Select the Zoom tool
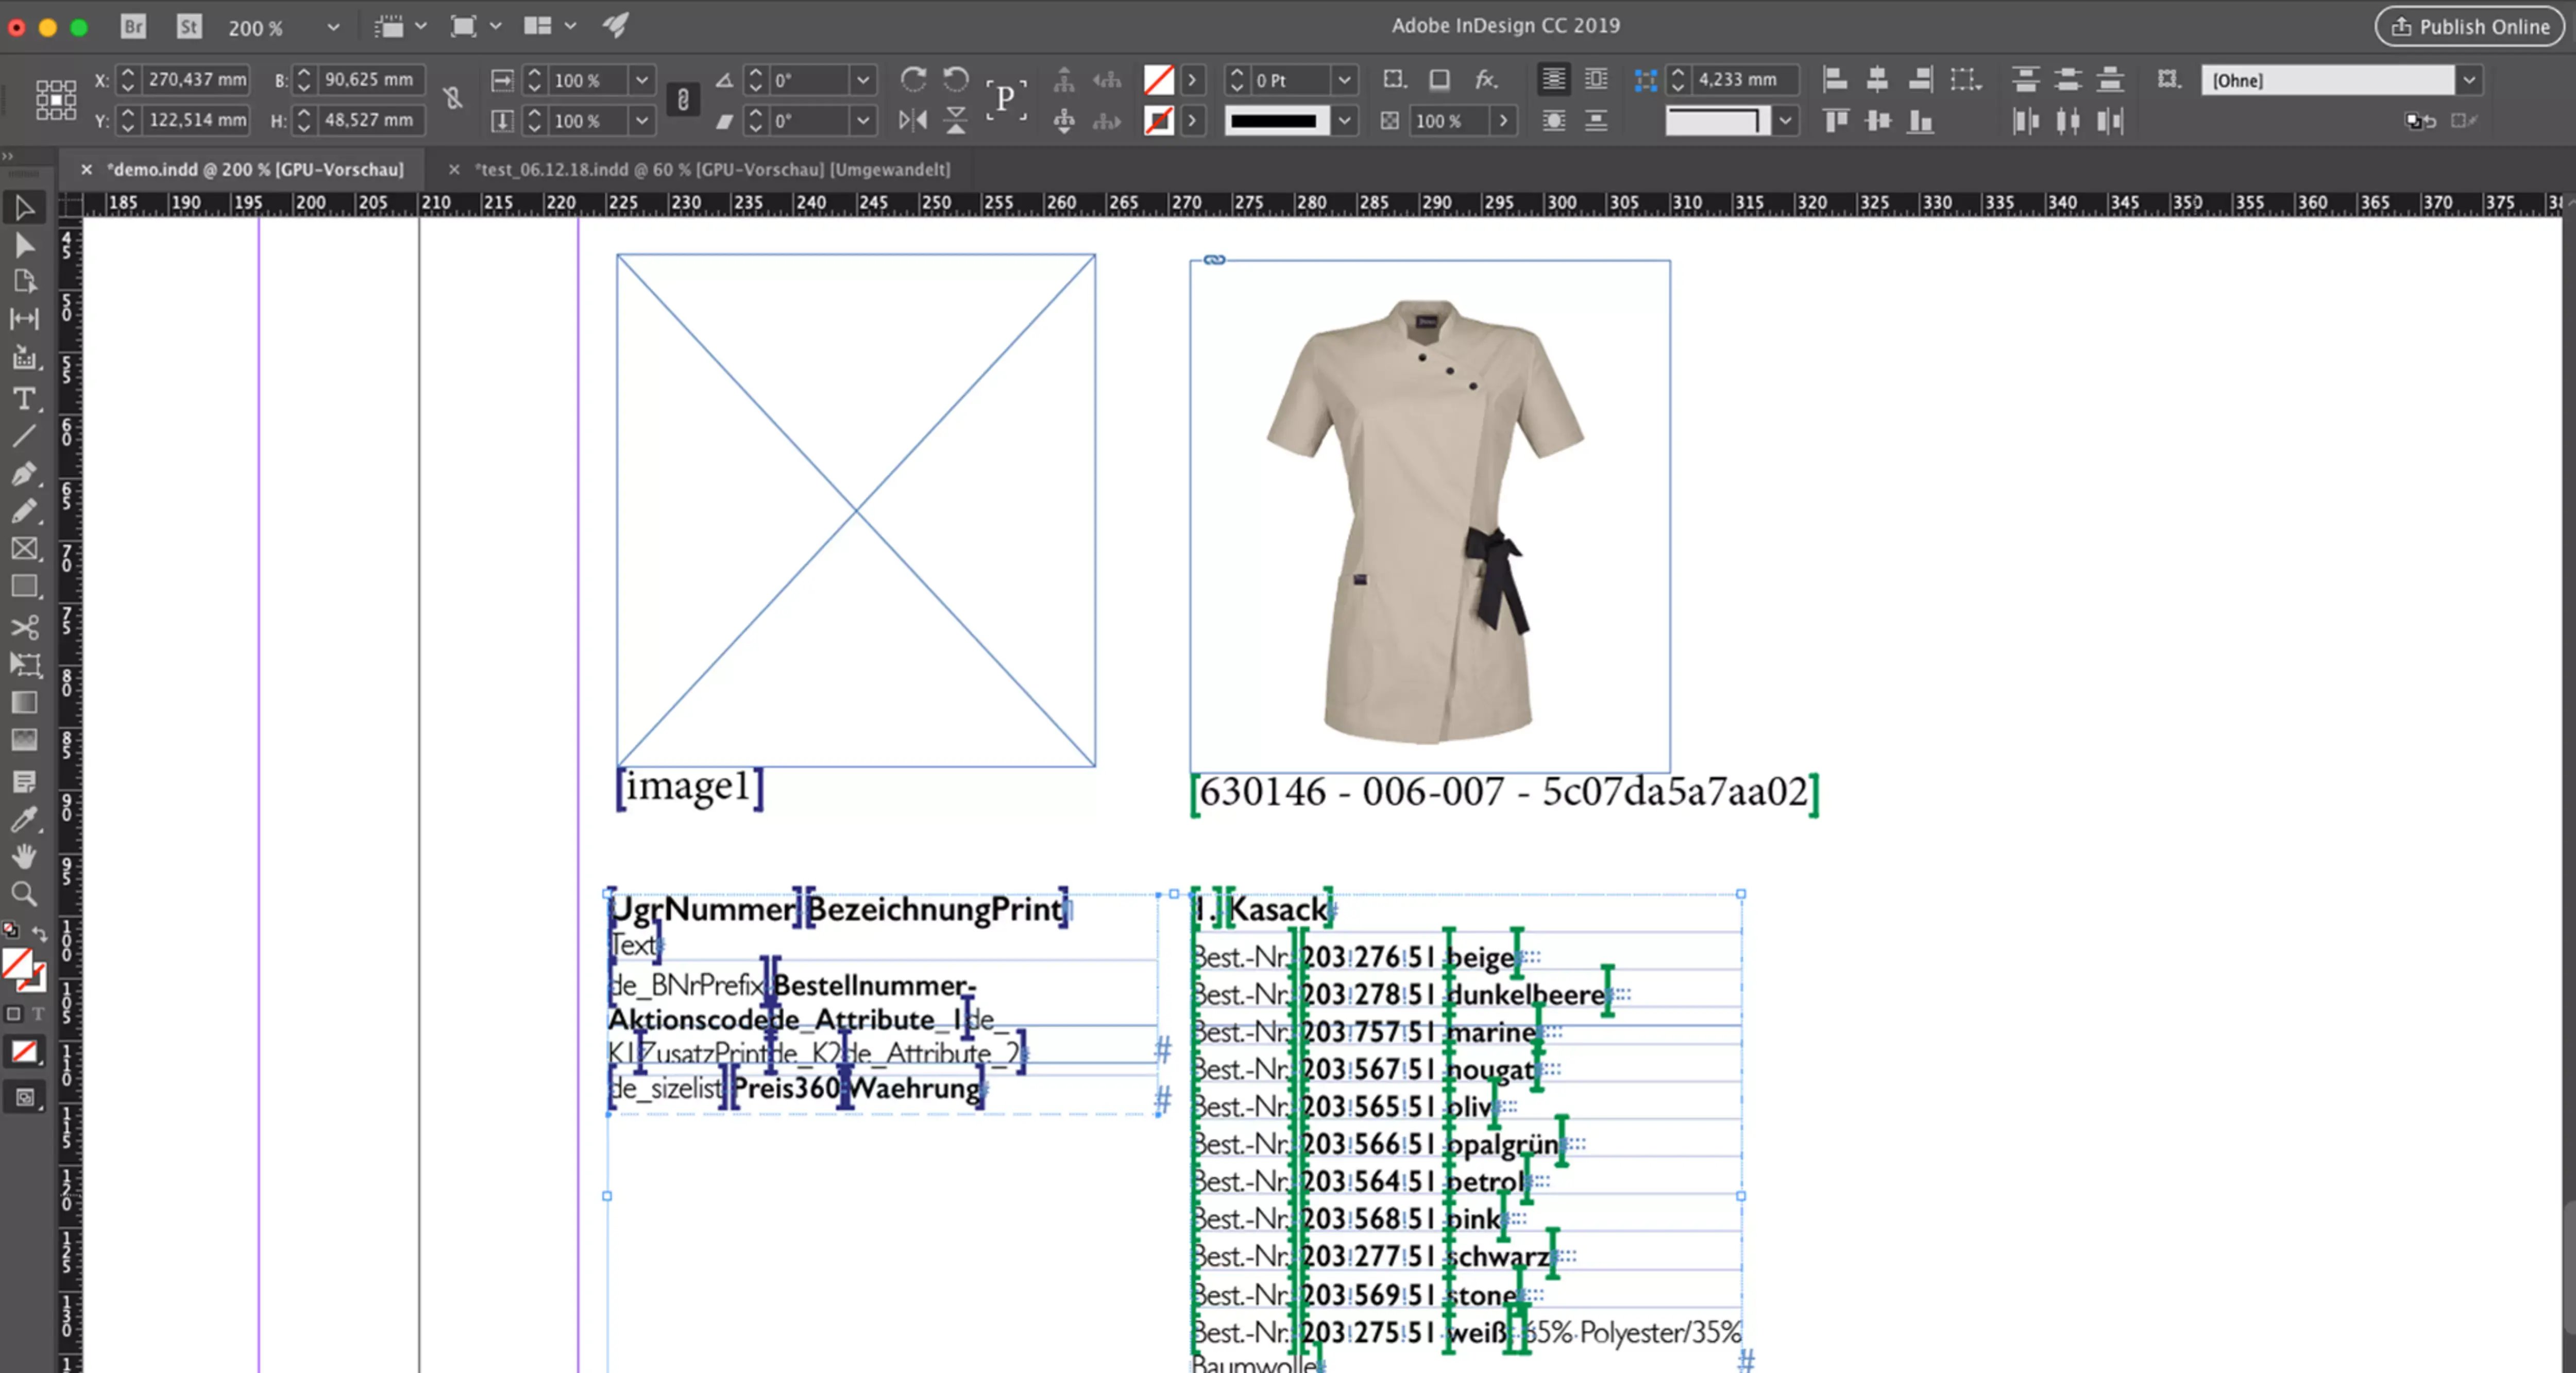 [x=25, y=895]
